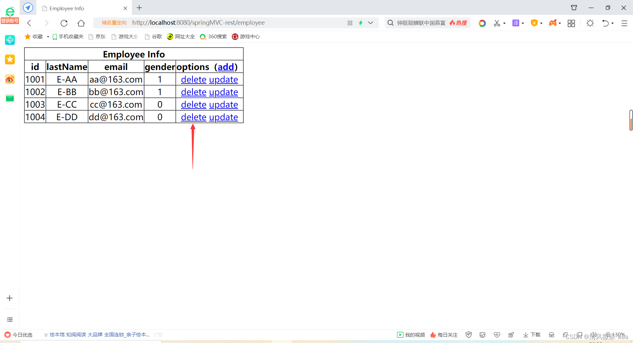The width and height of the screenshot is (633, 343).
Task: Open the colorful circle extension icon
Action: 482,23
